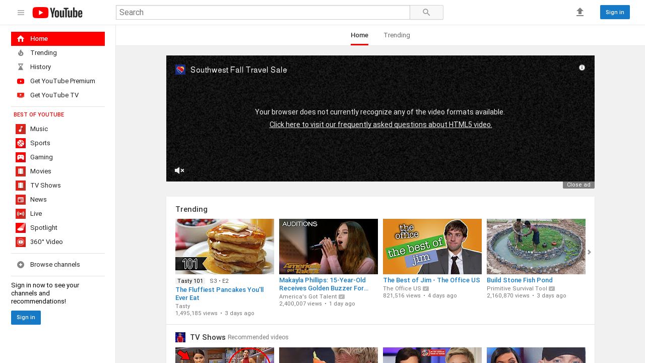This screenshot has width=645, height=363.
Task: Select Get YouTube TV
Action: point(58,95)
